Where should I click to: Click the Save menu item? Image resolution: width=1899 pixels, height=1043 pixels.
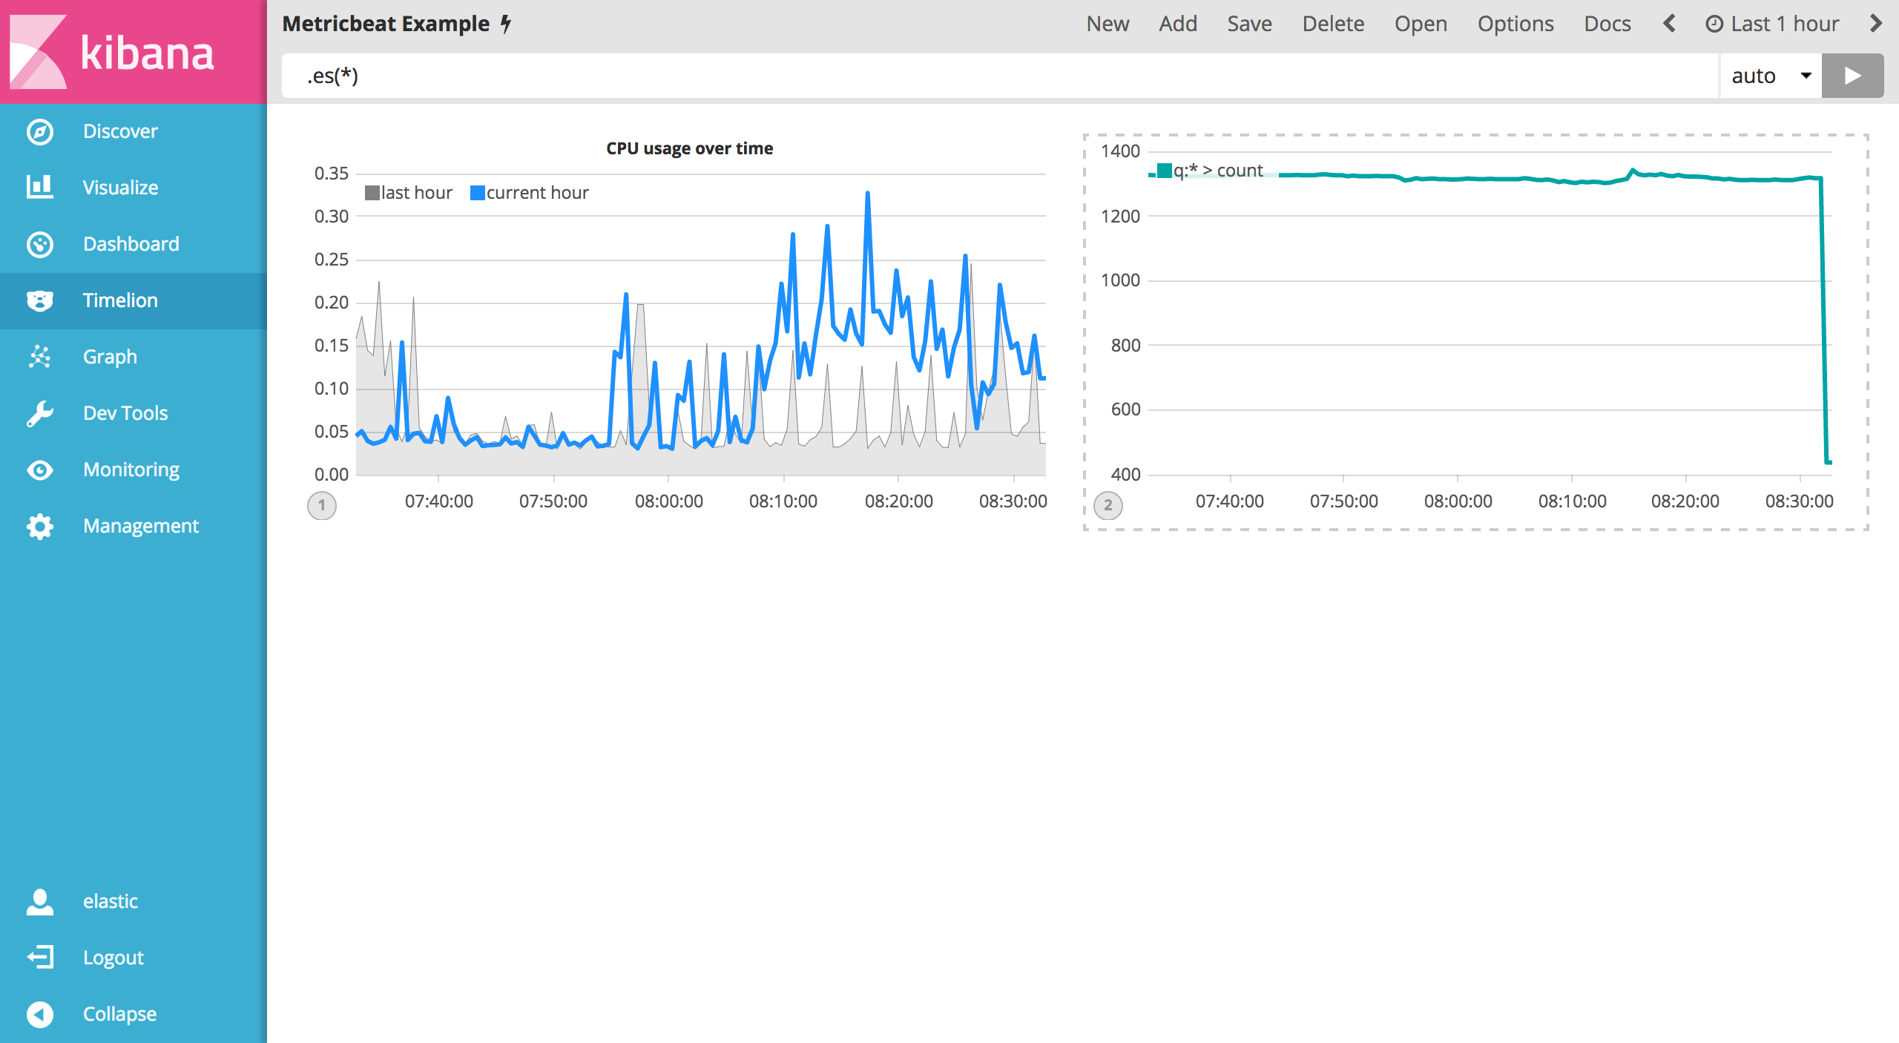coord(1249,24)
